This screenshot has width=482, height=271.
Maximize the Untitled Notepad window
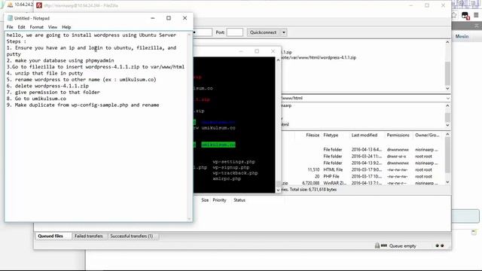pos(169,18)
